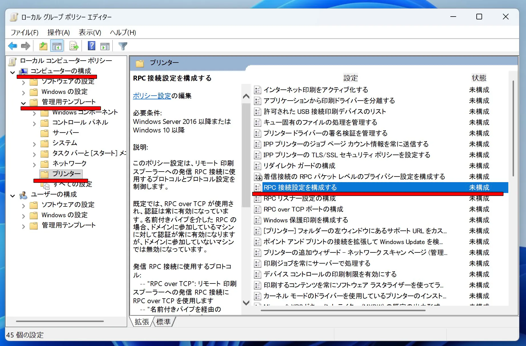Switch to the 拡張 tab
Image resolution: width=526 pixels, height=346 pixels.
pos(142,322)
